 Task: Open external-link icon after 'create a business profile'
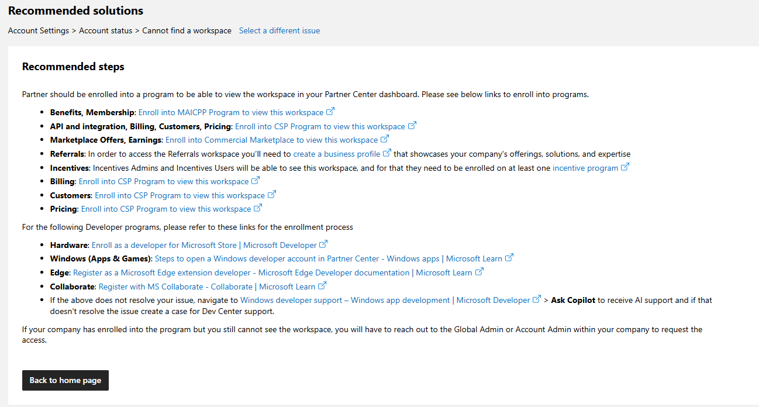387,153
